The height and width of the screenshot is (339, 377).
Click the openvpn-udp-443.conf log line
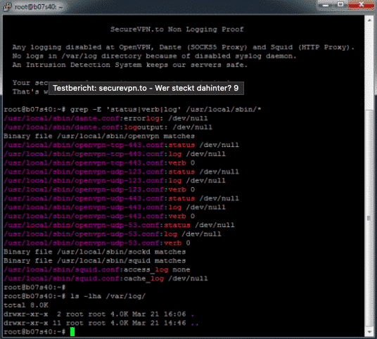tap(115, 207)
